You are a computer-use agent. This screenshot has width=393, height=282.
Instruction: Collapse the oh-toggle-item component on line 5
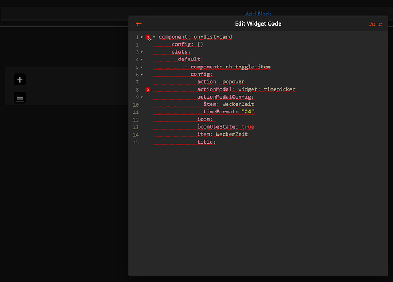pos(142,67)
